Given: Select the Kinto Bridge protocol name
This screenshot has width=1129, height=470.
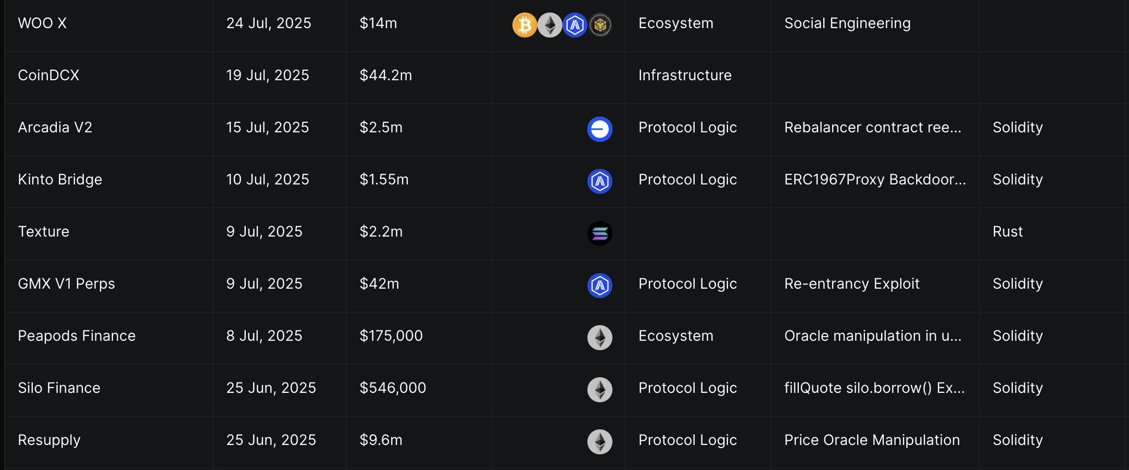Looking at the screenshot, I should coord(60,180).
